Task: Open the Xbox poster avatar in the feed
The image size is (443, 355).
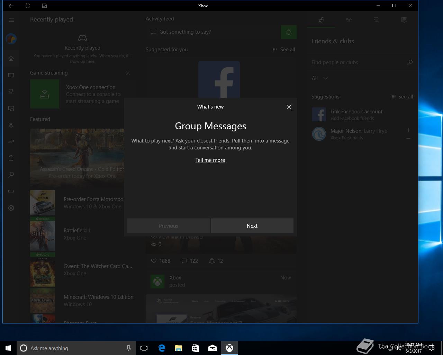Action: tap(157, 282)
